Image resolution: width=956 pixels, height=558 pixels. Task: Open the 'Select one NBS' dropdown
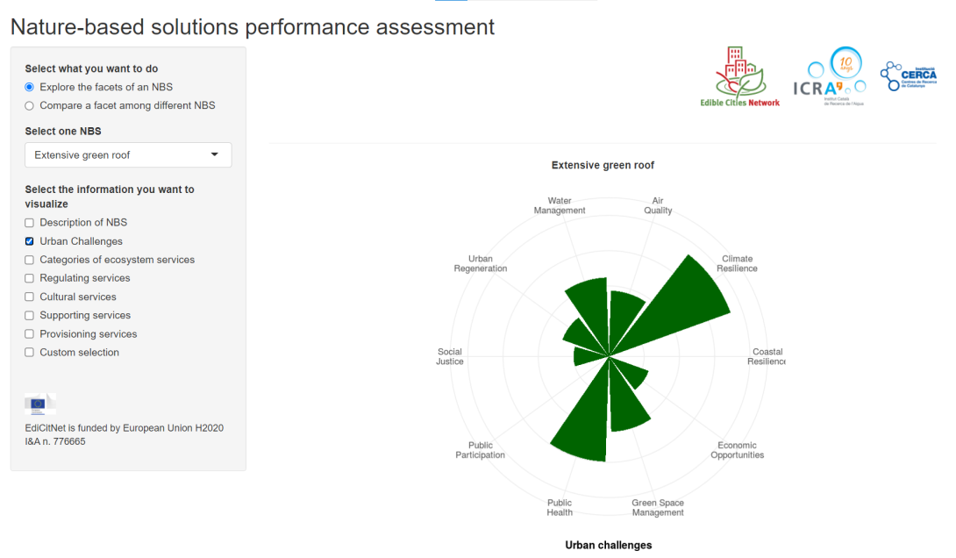(128, 155)
